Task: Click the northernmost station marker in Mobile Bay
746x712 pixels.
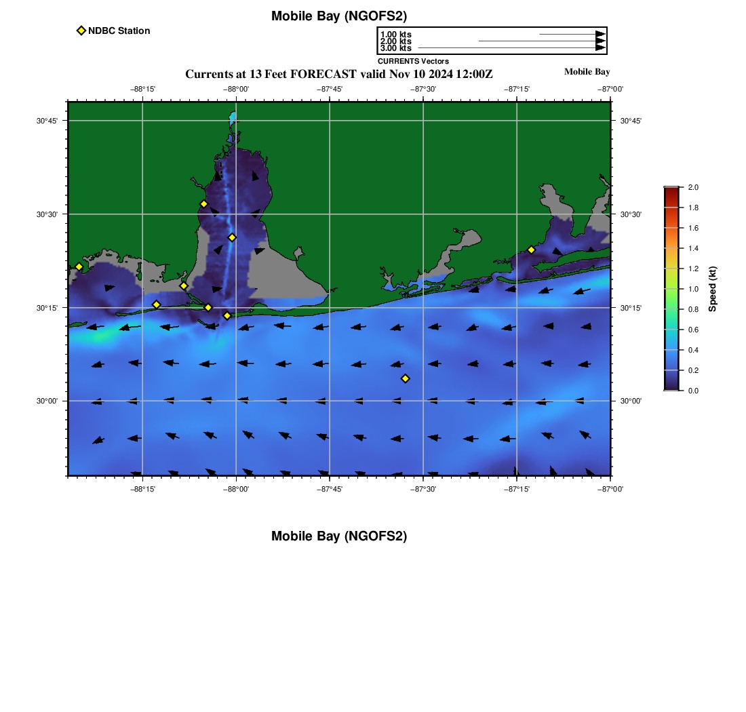Action: pyautogui.click(x=203, y=204)
